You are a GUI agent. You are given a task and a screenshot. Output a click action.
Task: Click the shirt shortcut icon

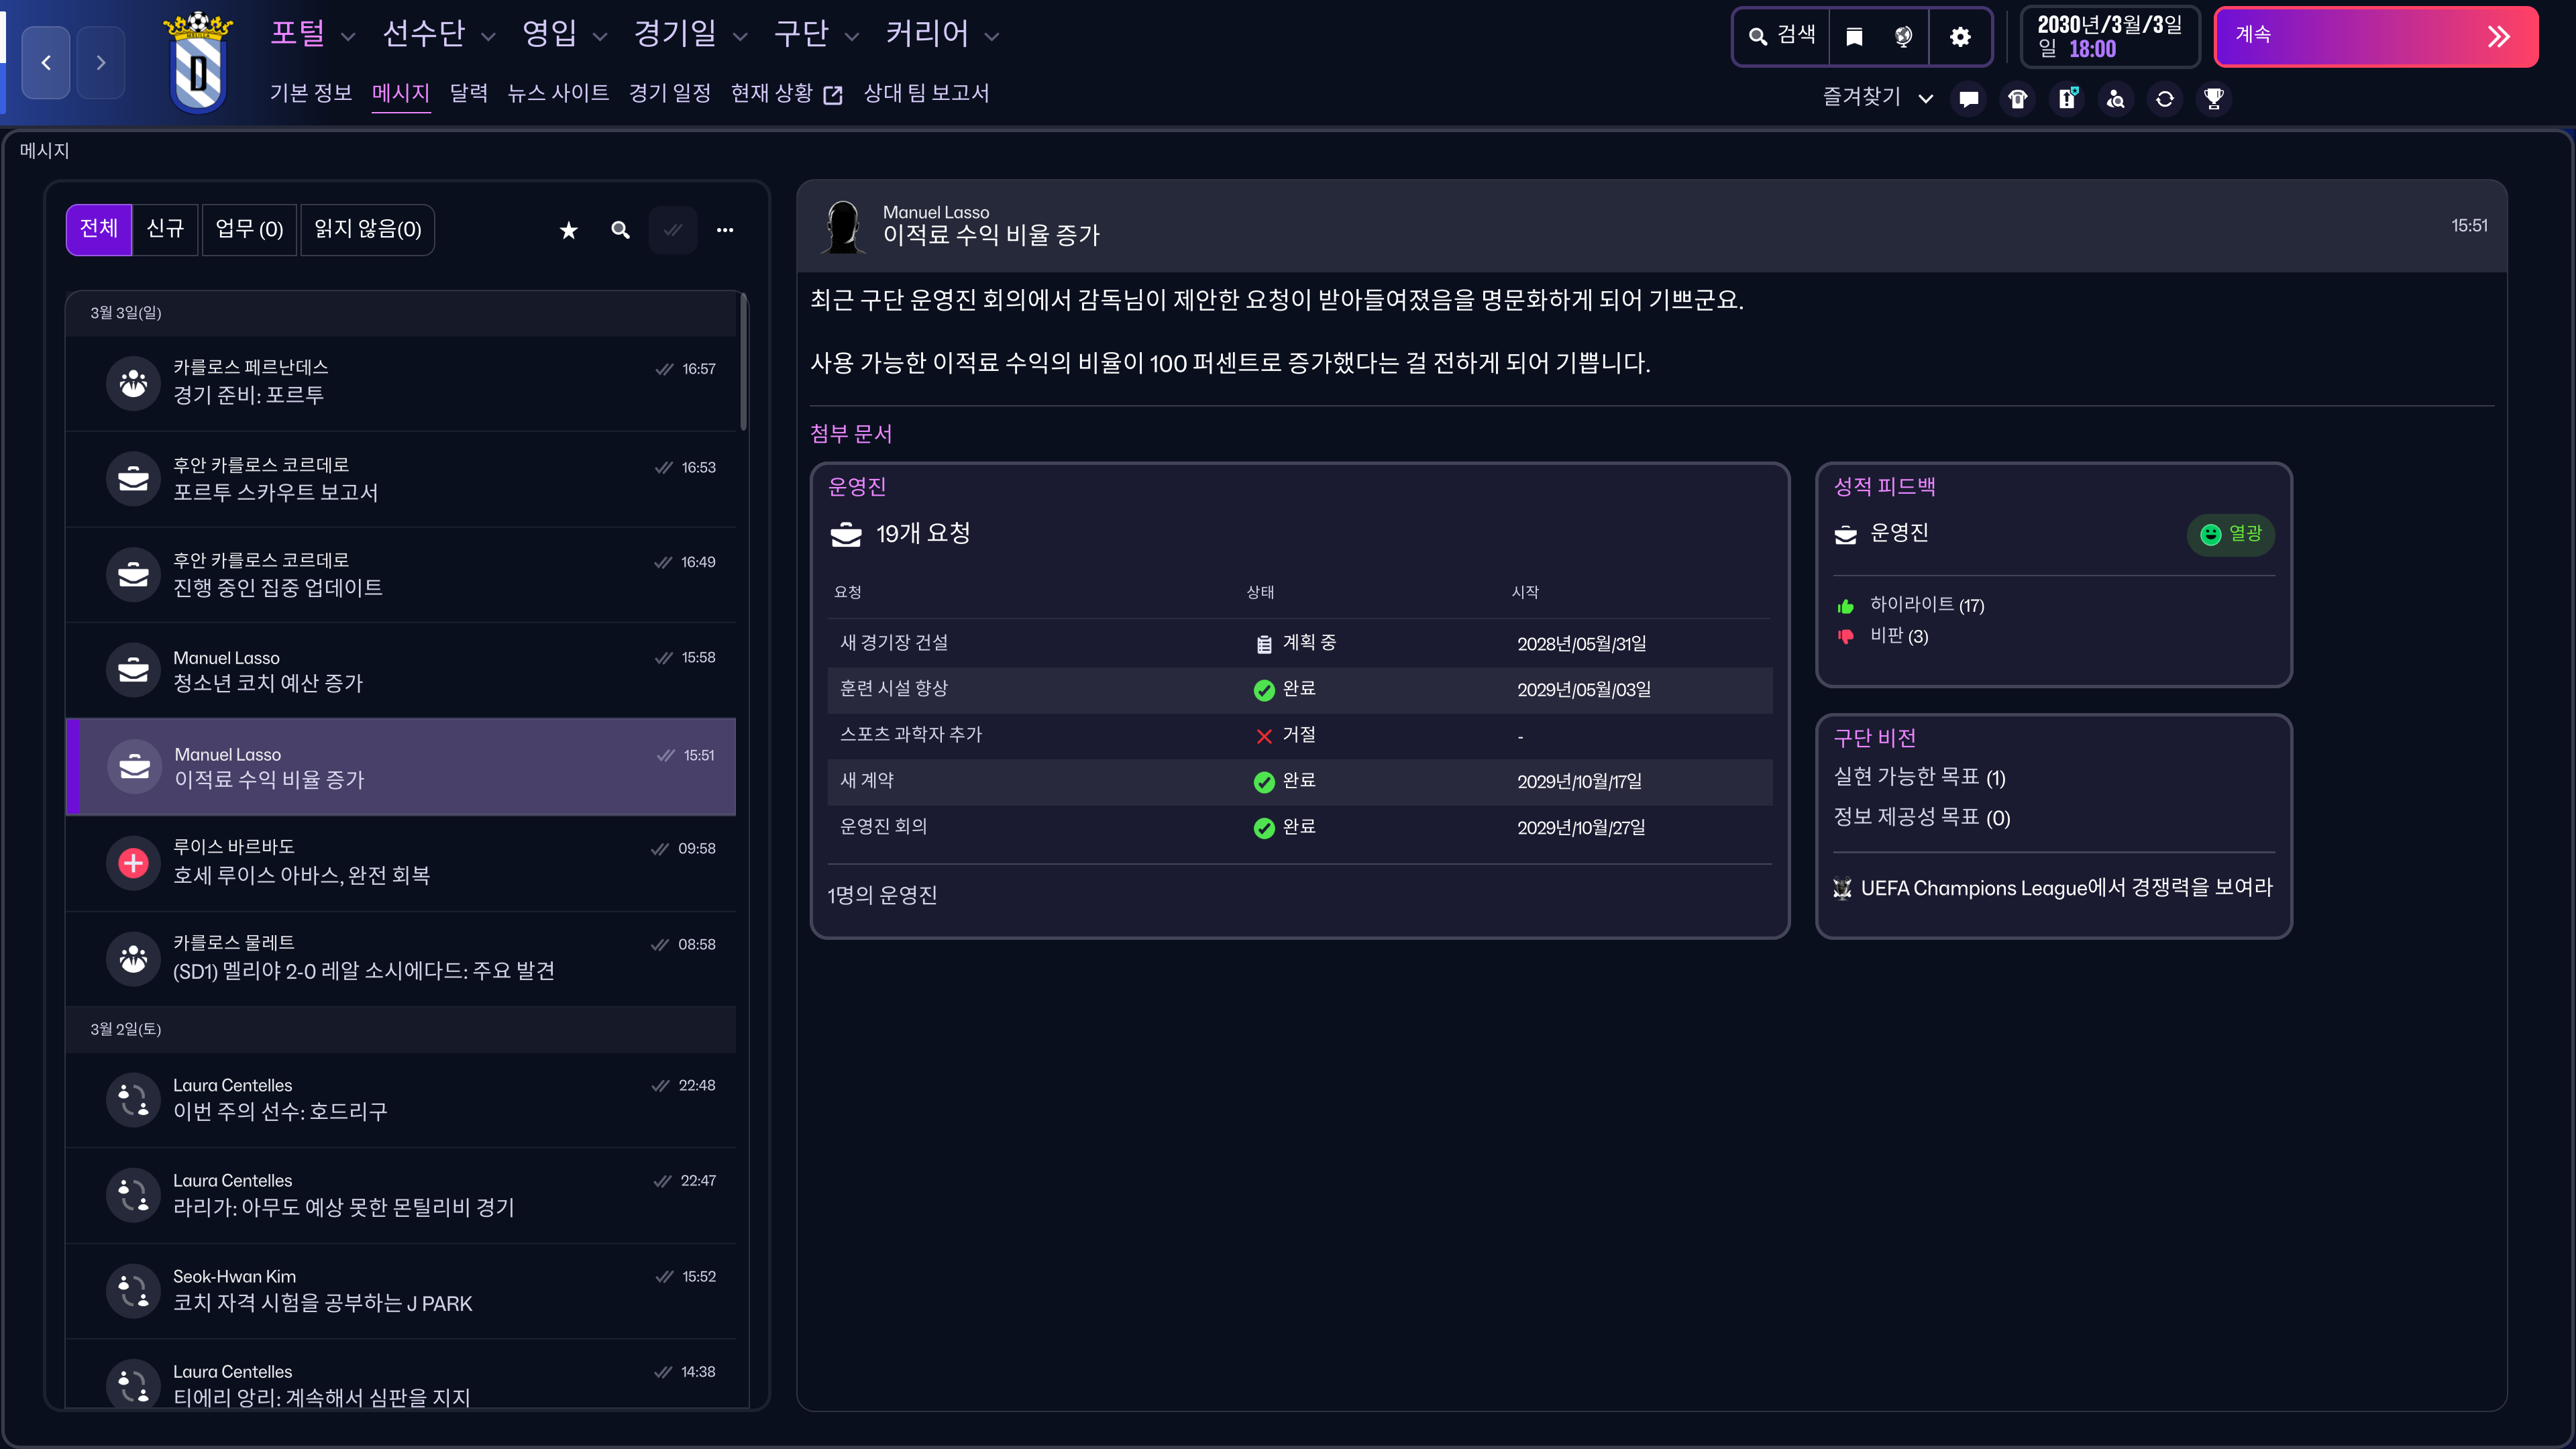[2017, 98]
